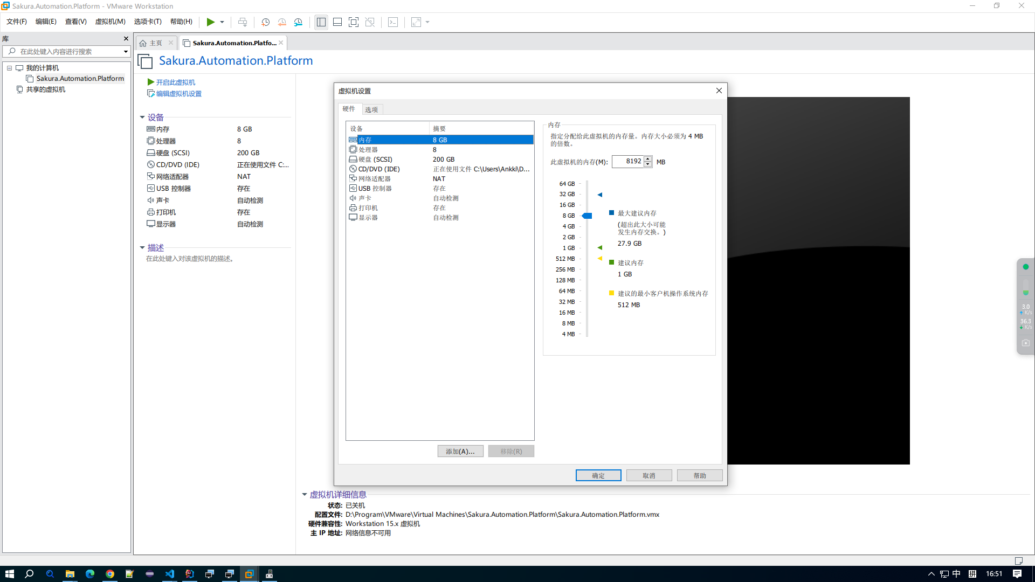
Task: Drag the memory slider to adjust RAM
Action: pyautogui.click(x=586, y=216)
